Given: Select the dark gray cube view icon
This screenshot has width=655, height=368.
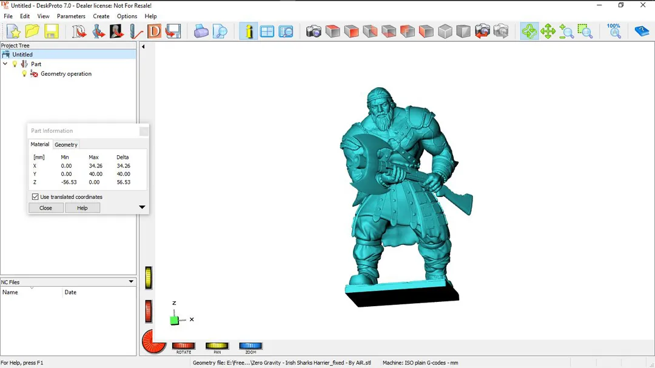Looking at the screenshot, I should click(x=463, y=32).
